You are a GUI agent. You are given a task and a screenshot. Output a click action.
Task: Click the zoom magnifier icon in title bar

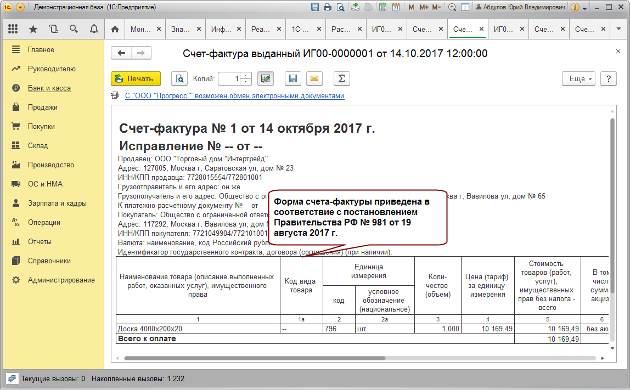click(452, 7)
